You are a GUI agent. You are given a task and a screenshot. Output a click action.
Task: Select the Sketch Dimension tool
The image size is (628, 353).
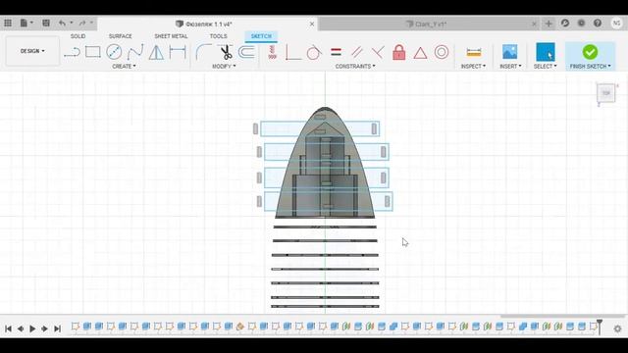178,52
